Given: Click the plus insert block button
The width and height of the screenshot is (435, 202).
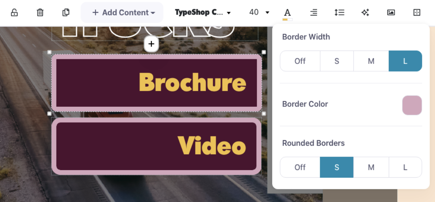Looking at the screenshot, I should pyautogui.click(x=151, y=44).
